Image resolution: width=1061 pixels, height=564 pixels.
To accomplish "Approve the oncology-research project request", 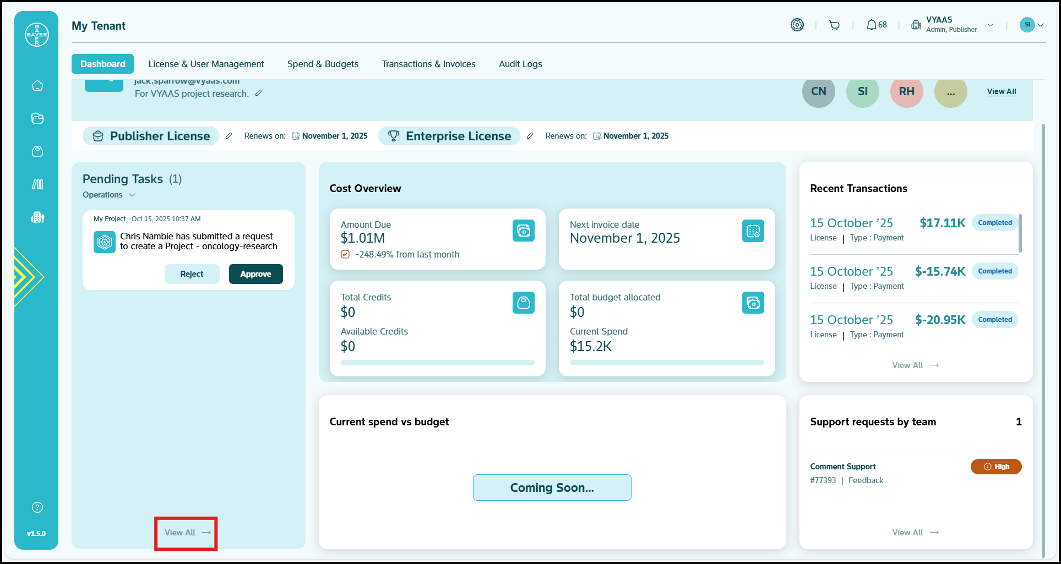I will [255, 274].
